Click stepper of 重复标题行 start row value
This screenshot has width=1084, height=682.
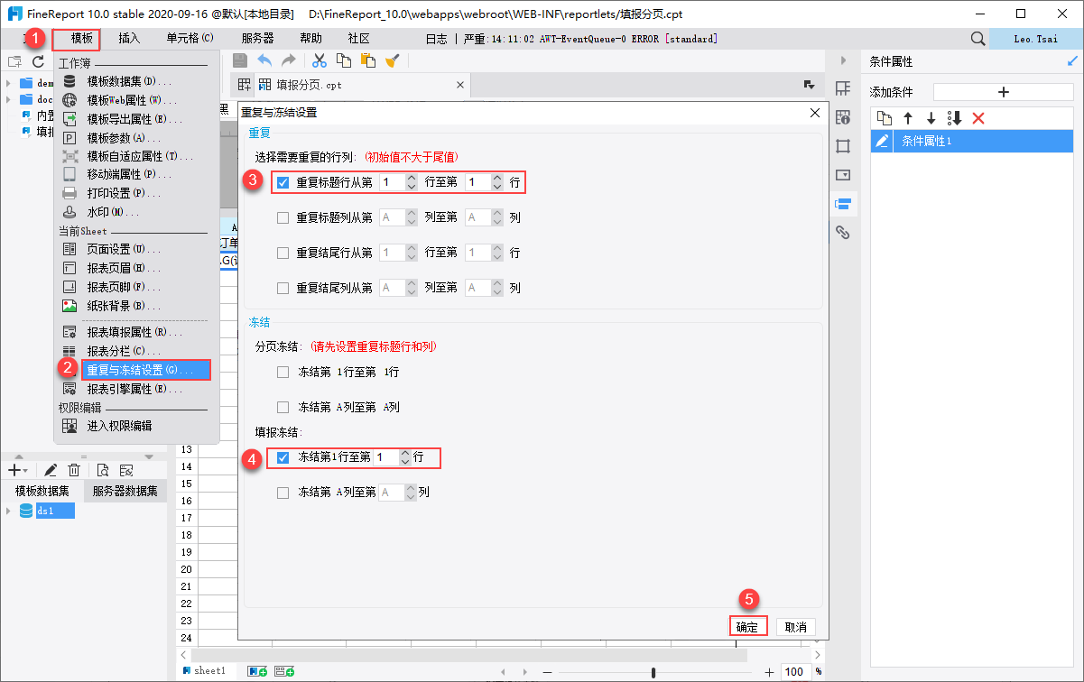pos(412,182)
